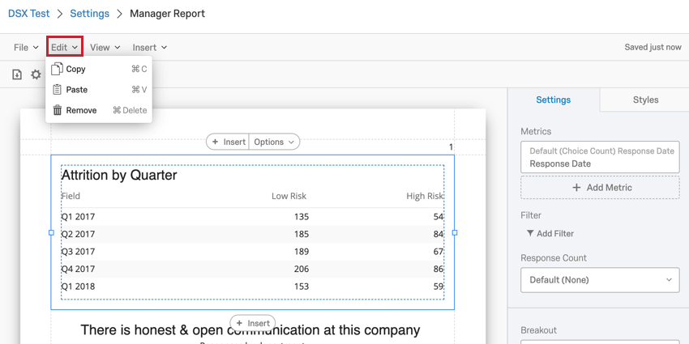Expand the Response Count dropdown
Viewport: 689px width, 344px height.
[600, 280]
